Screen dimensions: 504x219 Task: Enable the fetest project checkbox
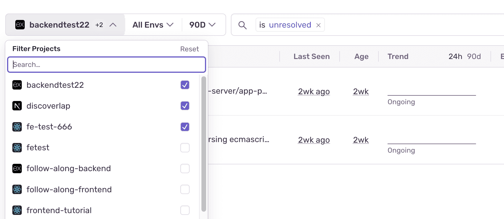(x=185, y=148)
